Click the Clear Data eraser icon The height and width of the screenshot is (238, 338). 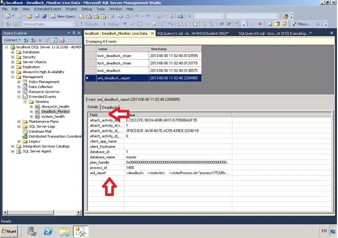point(270,24)
